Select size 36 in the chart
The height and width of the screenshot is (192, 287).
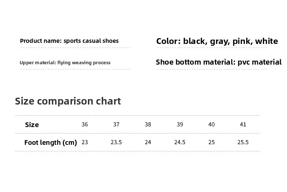85,124
